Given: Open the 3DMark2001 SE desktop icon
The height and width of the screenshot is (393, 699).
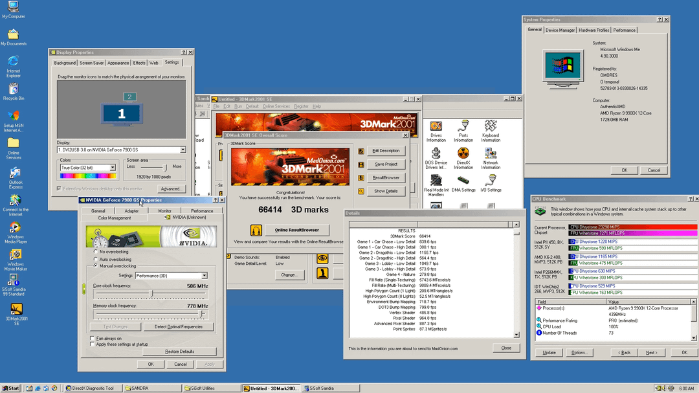Looking at the screenshot, I should pos(16,309).
